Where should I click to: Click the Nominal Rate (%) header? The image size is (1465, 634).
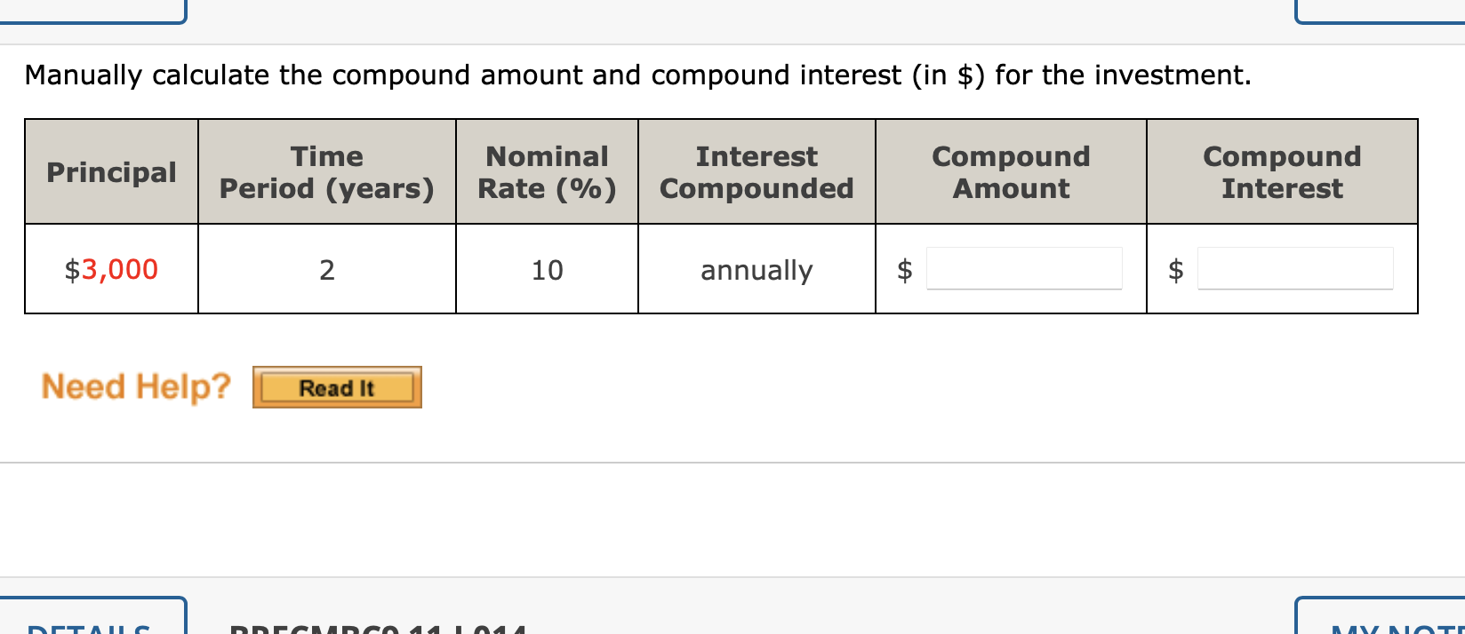tap(547, 172)
